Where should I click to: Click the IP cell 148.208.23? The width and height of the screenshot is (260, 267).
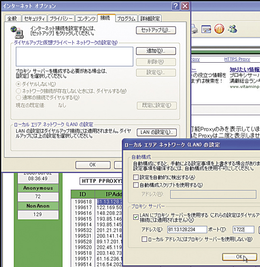click(x=109, y=213)
